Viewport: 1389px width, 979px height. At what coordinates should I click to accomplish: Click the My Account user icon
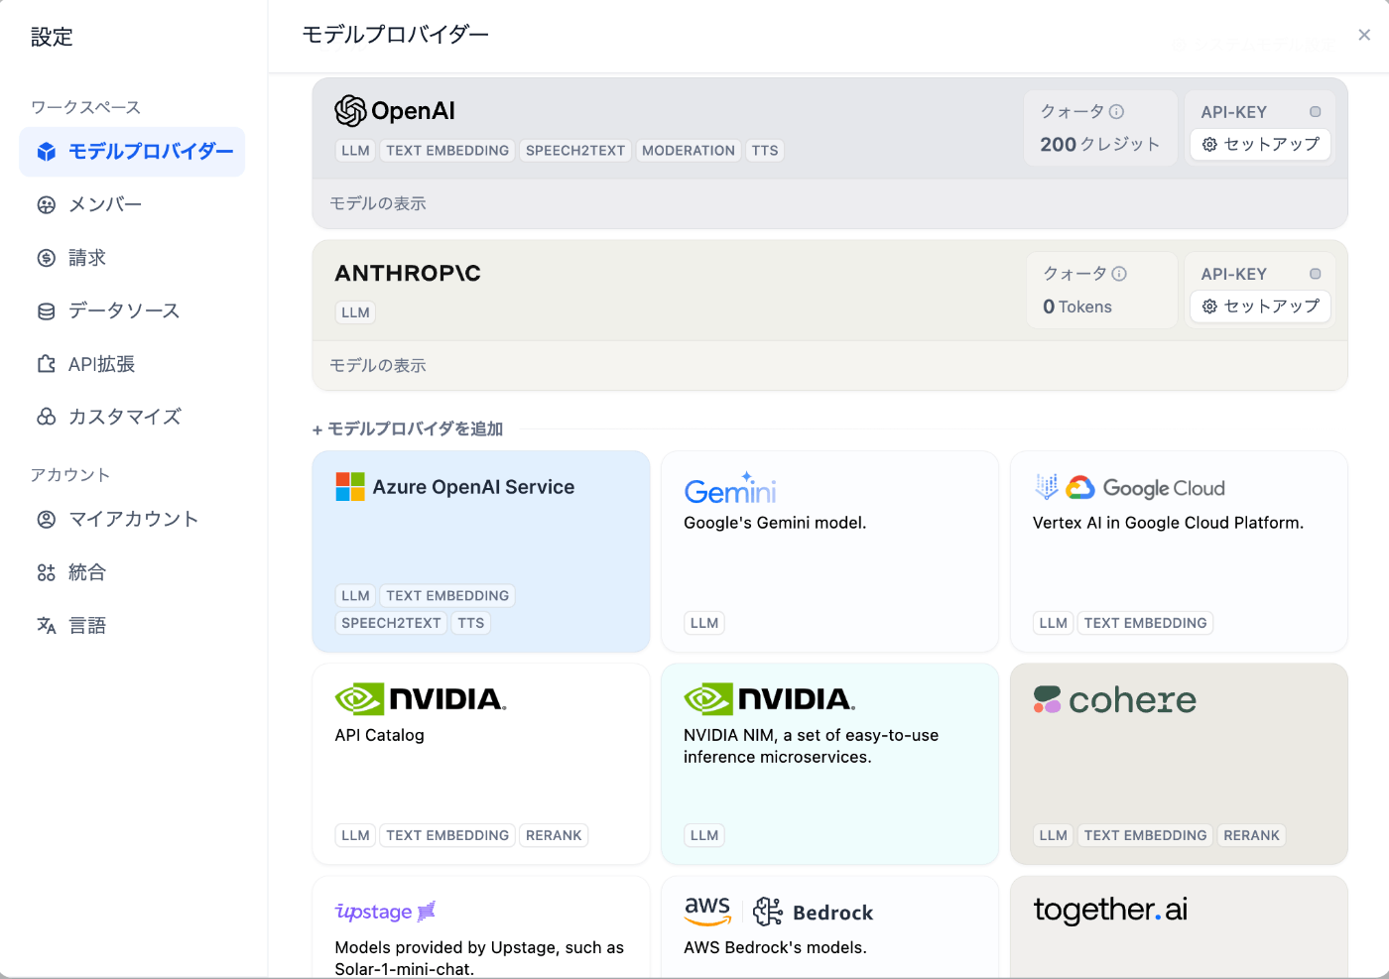coord(47,520)
